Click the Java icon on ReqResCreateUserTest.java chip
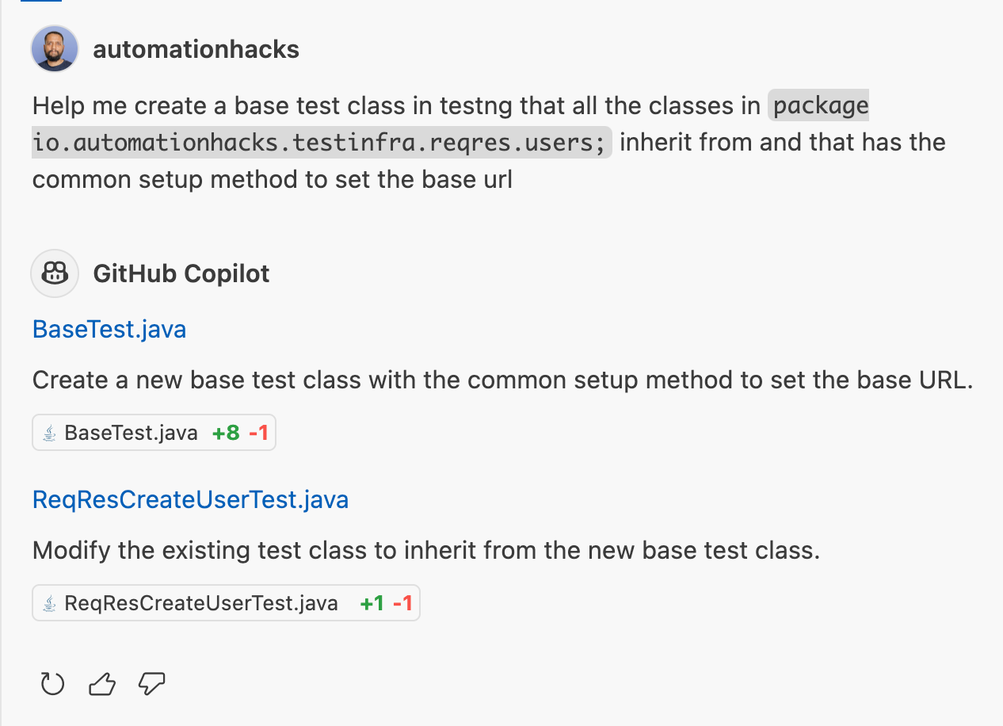Screen dimensions: 1003x726 (x=49, y=602)
